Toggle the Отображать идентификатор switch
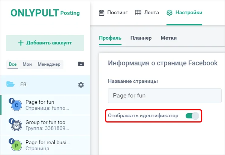Viewport: 225px width, 155px height. tap(192, 116)
